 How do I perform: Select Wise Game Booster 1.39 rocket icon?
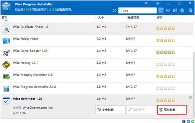(6, 53)
